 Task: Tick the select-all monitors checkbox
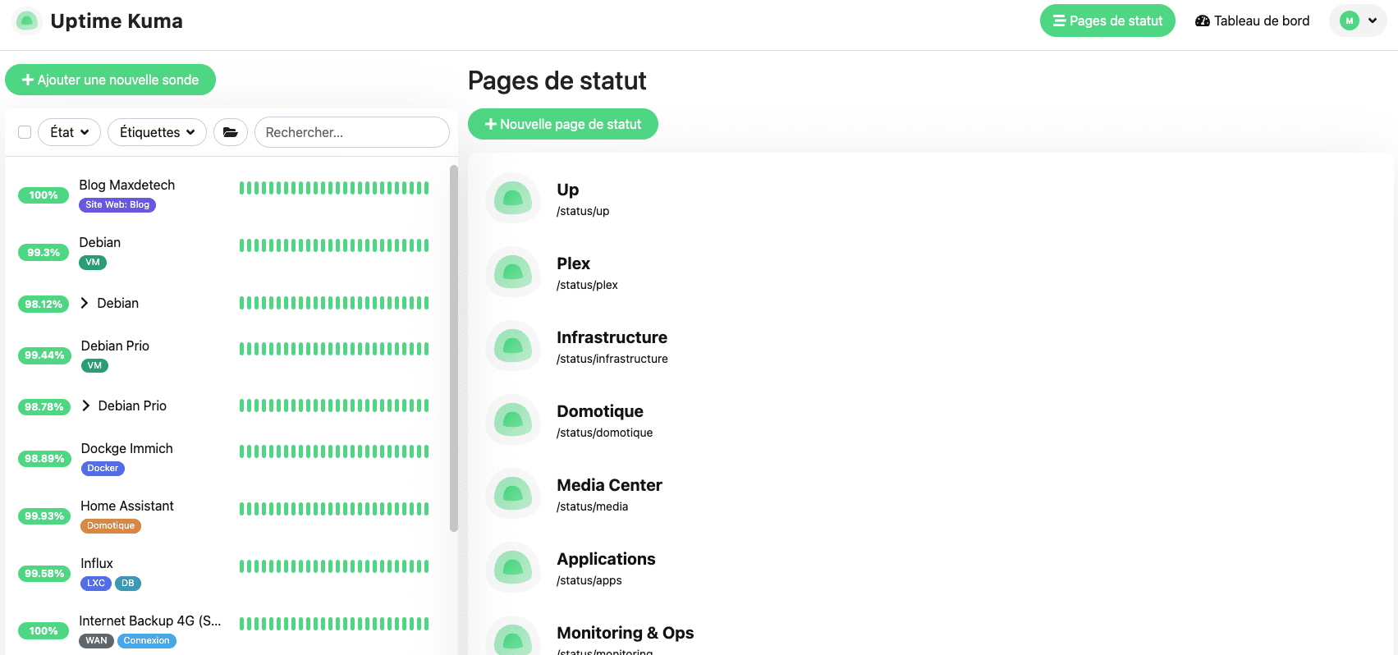[x=25, y=132]
